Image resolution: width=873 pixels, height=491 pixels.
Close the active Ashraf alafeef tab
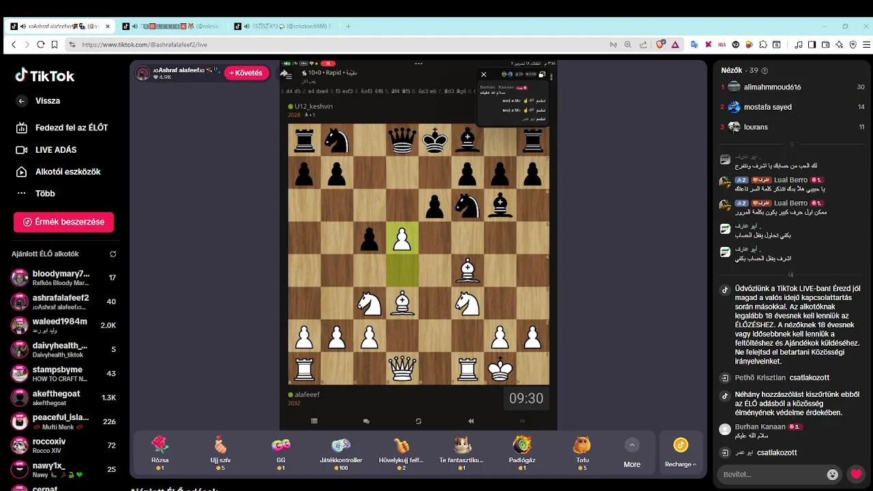coord(108,26)
